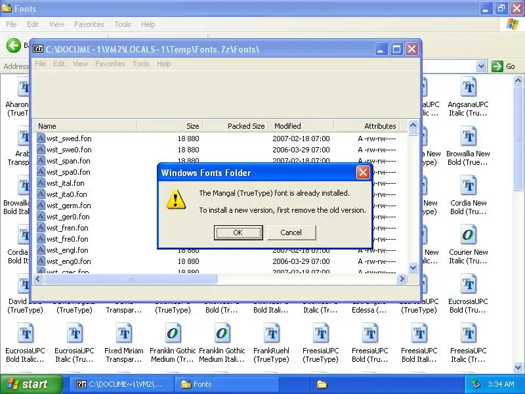
Task: Select wst_ital.fon file icon
Action: click(x=41, y=183)
